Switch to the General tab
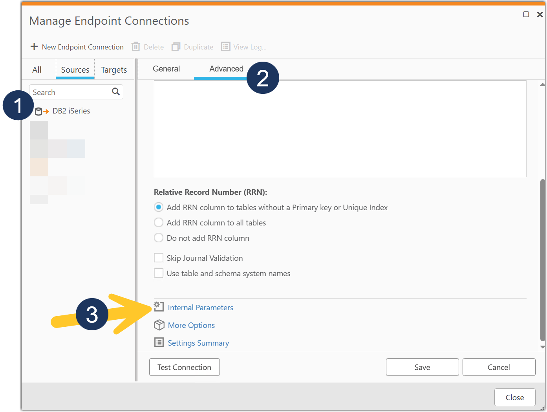 166,68
